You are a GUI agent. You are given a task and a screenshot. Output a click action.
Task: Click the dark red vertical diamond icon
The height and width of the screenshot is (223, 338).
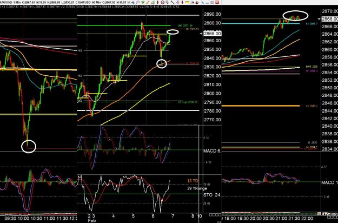pyautogui.click(x=157, y=2)
